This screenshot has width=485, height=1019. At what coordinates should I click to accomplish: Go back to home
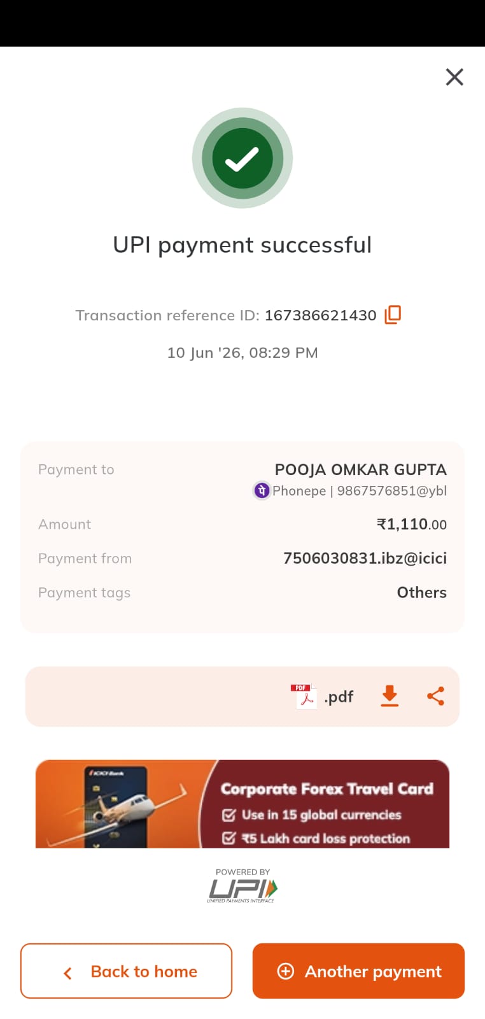(x=126, y=971)
